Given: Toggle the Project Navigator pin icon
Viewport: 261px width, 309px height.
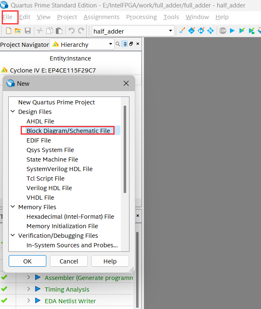Looking at the screenshot, I should click(x=125, y=44).
